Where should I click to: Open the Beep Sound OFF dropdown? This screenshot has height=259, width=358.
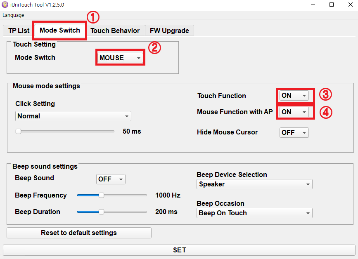pos(111,179)
